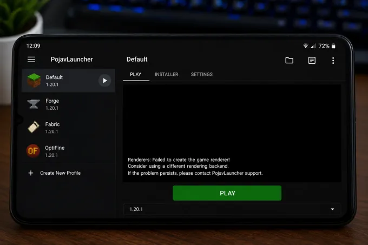
Task: Click the Default header title
Action: coord(137,59)
